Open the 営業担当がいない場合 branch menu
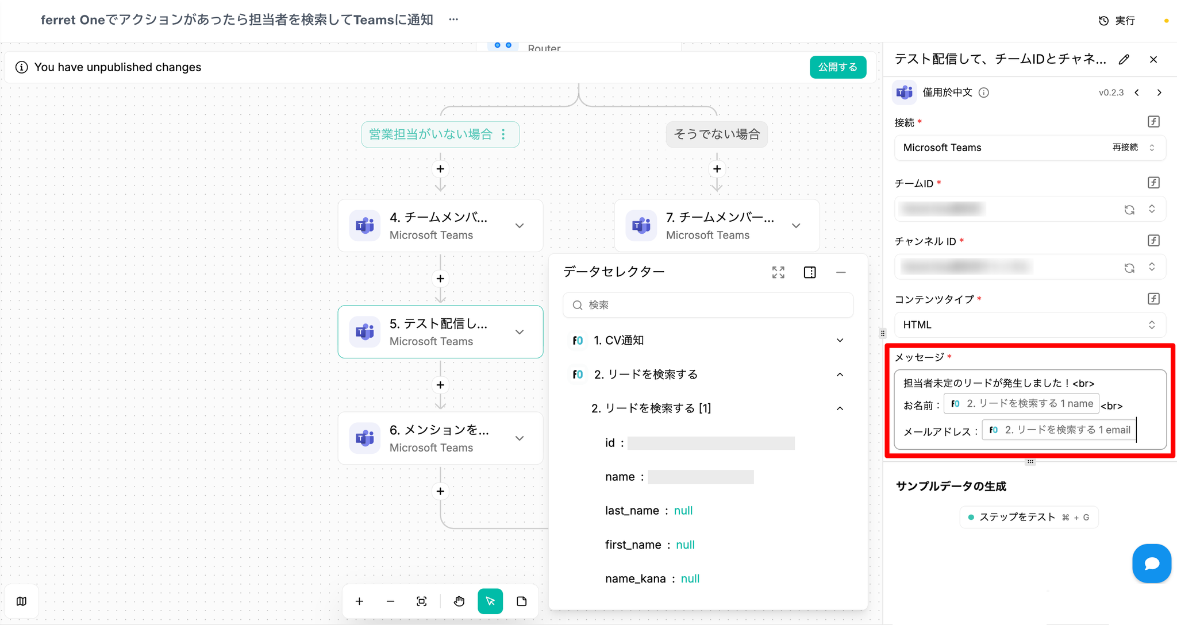 point(503,134)
